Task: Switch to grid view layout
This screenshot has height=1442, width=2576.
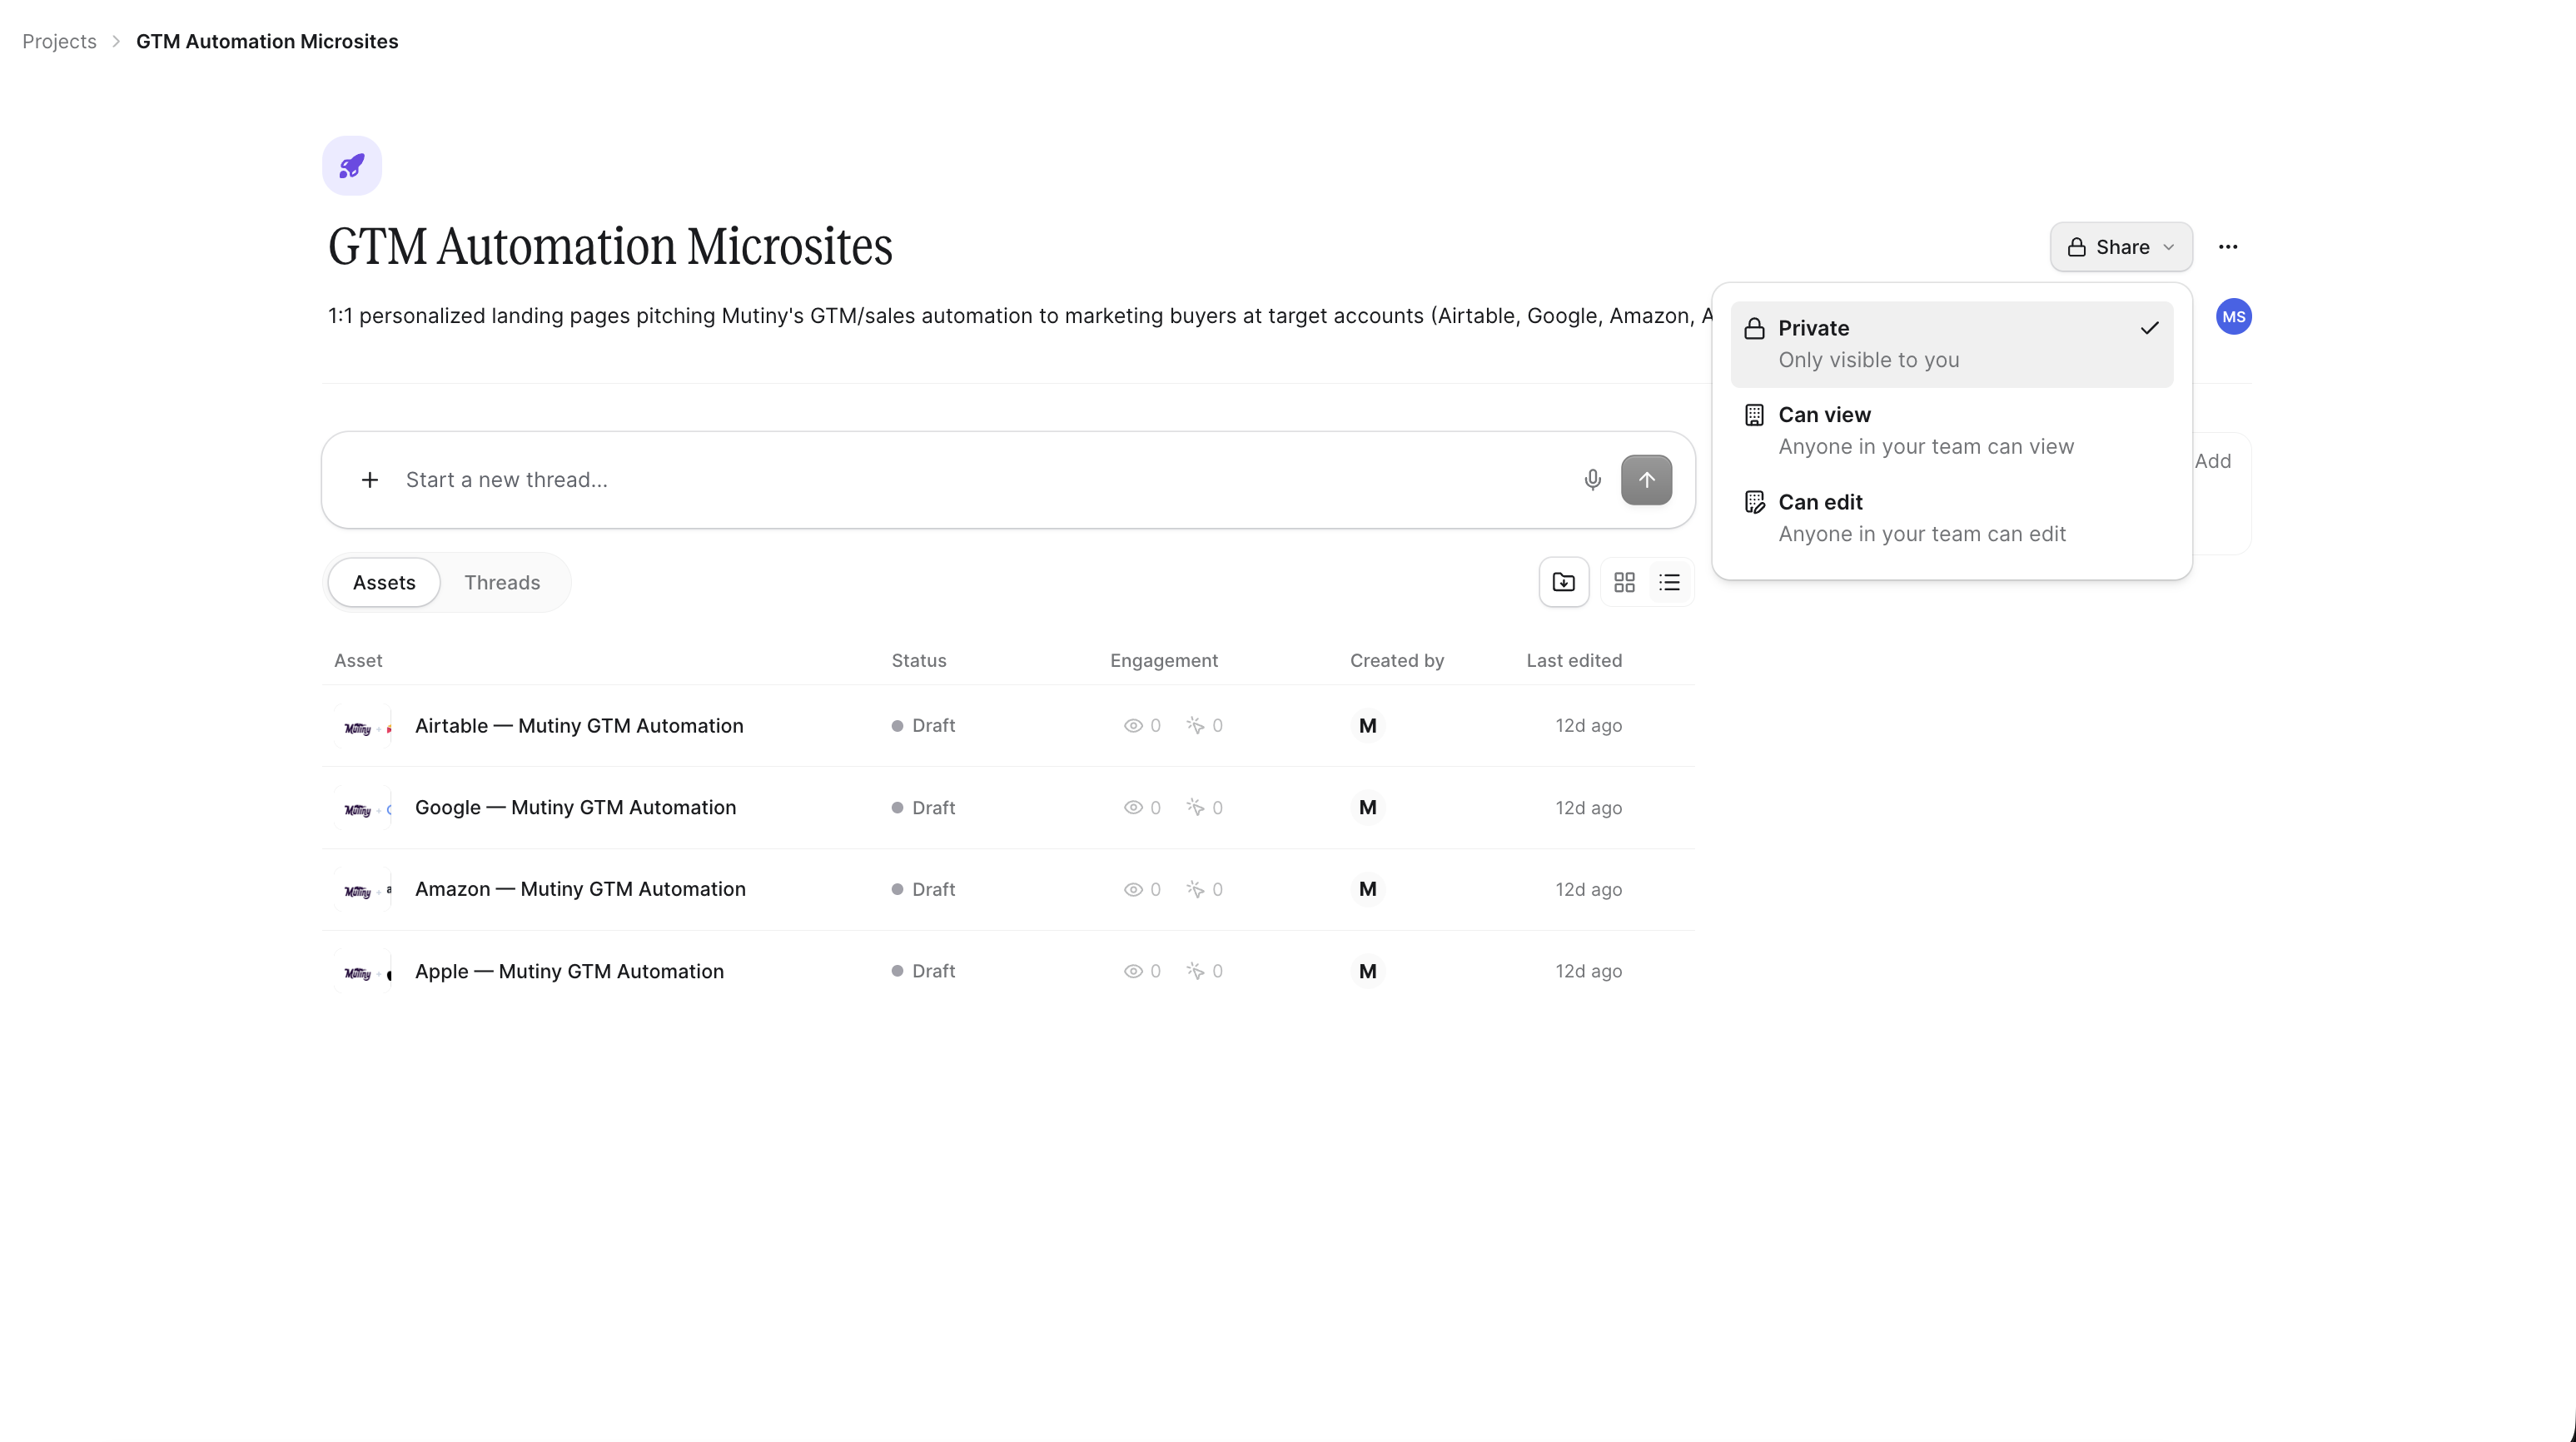Action: (x=1625, y=582)
